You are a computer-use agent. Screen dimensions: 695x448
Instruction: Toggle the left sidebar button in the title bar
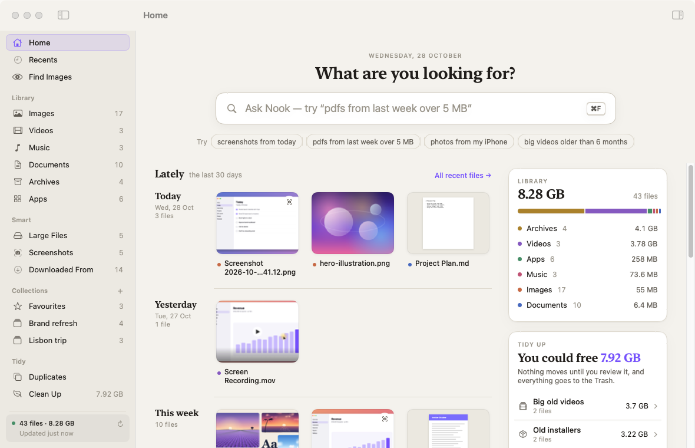[64, 15]
